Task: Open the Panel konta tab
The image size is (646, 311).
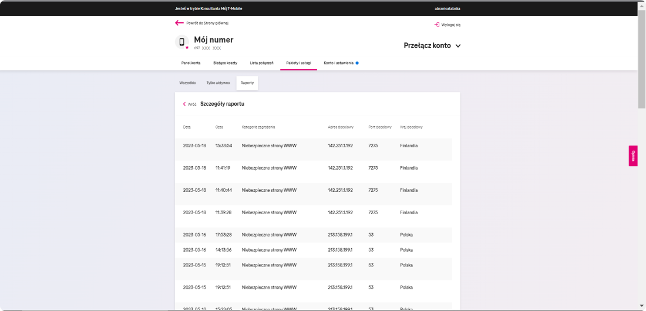Action: (190, 63)
